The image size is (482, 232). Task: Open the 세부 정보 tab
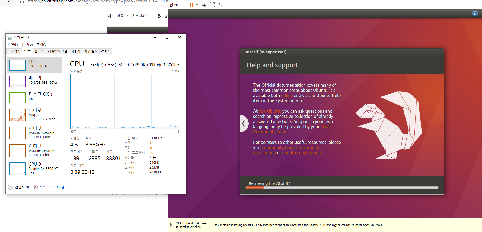click(x=91, y=51)
